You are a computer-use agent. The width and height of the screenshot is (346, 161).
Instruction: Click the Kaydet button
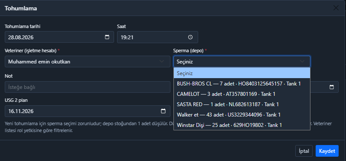327,151
